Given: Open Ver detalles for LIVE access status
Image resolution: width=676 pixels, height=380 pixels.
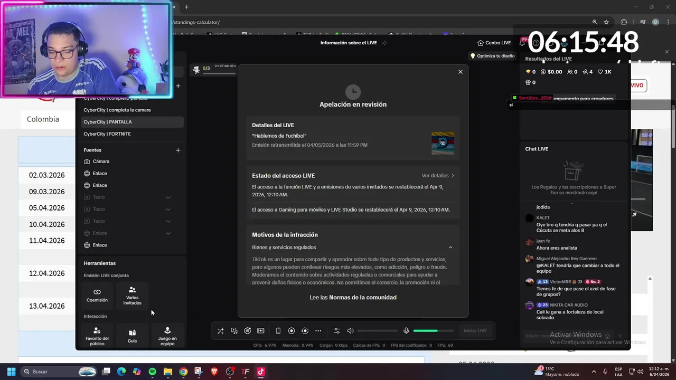Looking at the screenshot, I should [x=438, y=176].
